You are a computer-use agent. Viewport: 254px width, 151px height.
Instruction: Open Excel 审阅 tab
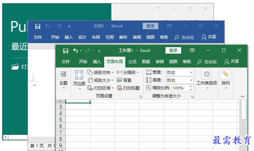point(160,62)
